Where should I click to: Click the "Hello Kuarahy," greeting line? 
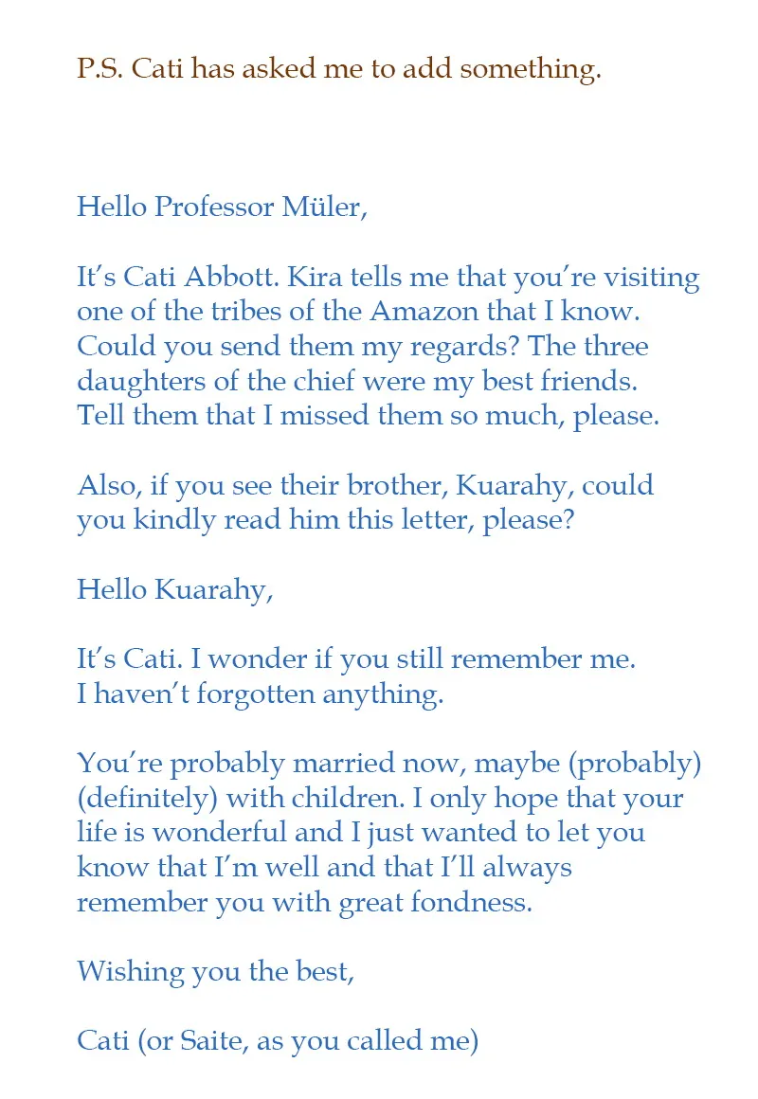click(175, 589)
